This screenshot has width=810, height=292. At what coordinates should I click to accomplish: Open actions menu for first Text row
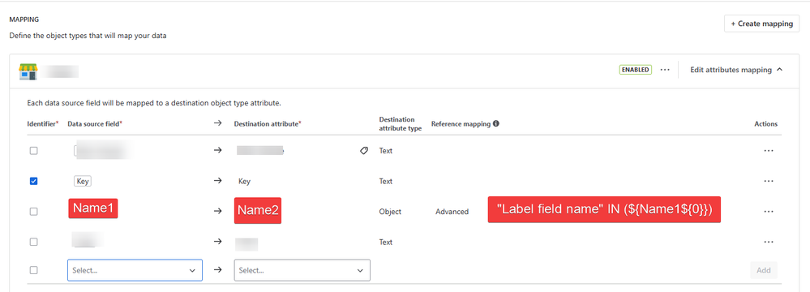(768, 151)
